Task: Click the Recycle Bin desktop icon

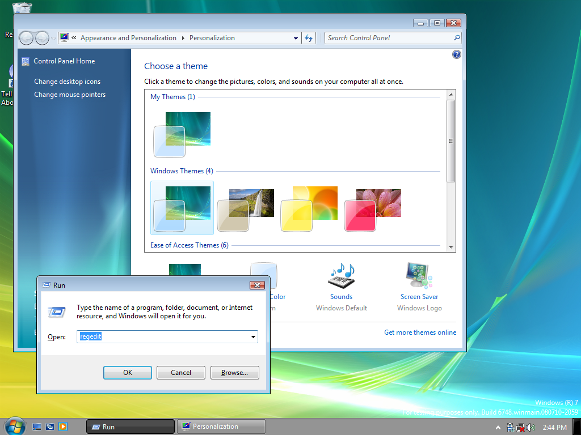Action: (22, 7)
